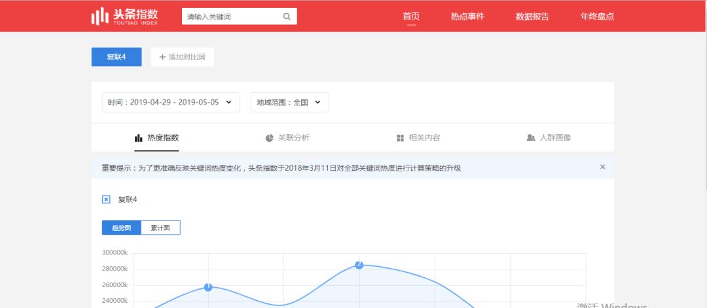Click the plus icon in 添加对比词
The width and height of the screenshot is (707, 308).
(162, 57)
